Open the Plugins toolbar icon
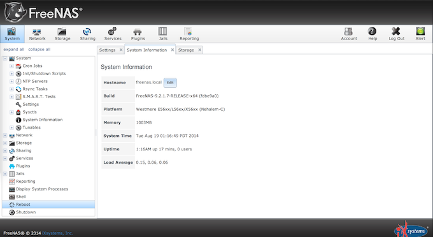 (x=138, y=34)
